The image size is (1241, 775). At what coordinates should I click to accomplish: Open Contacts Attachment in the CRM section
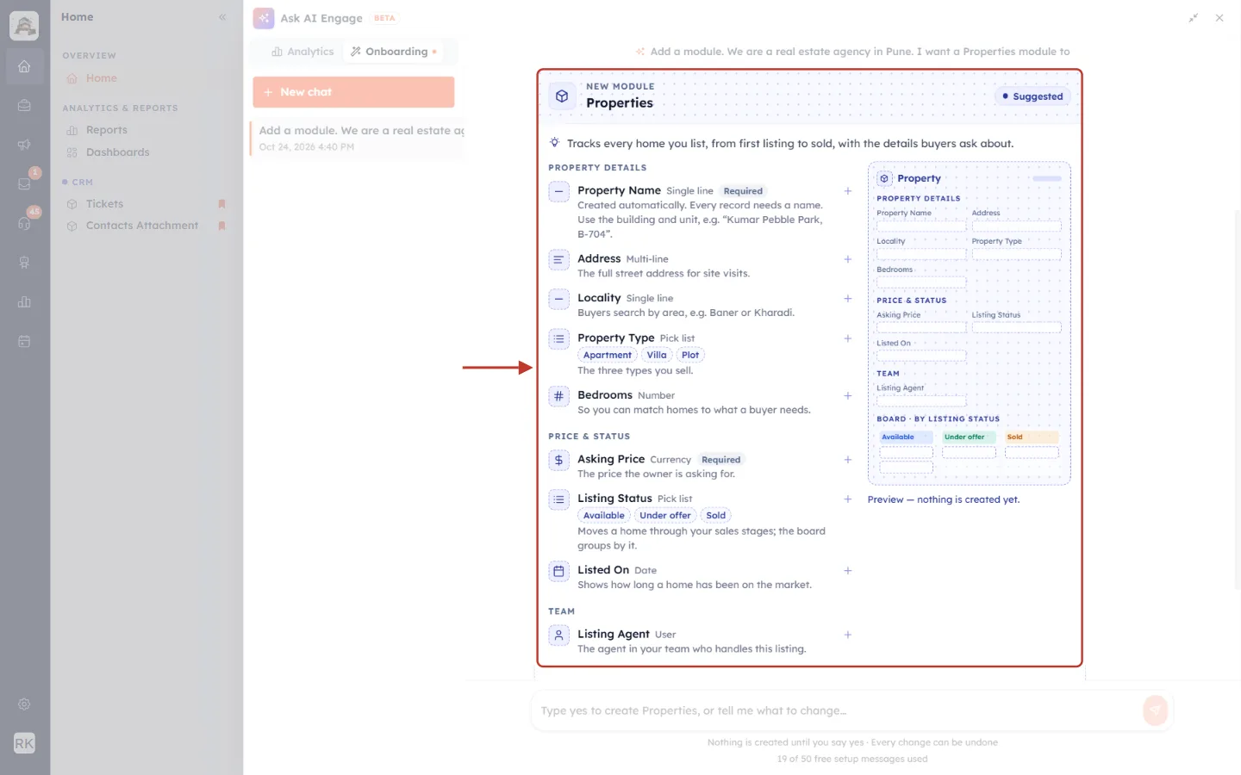pyautogui.click(x=142, y=226)
